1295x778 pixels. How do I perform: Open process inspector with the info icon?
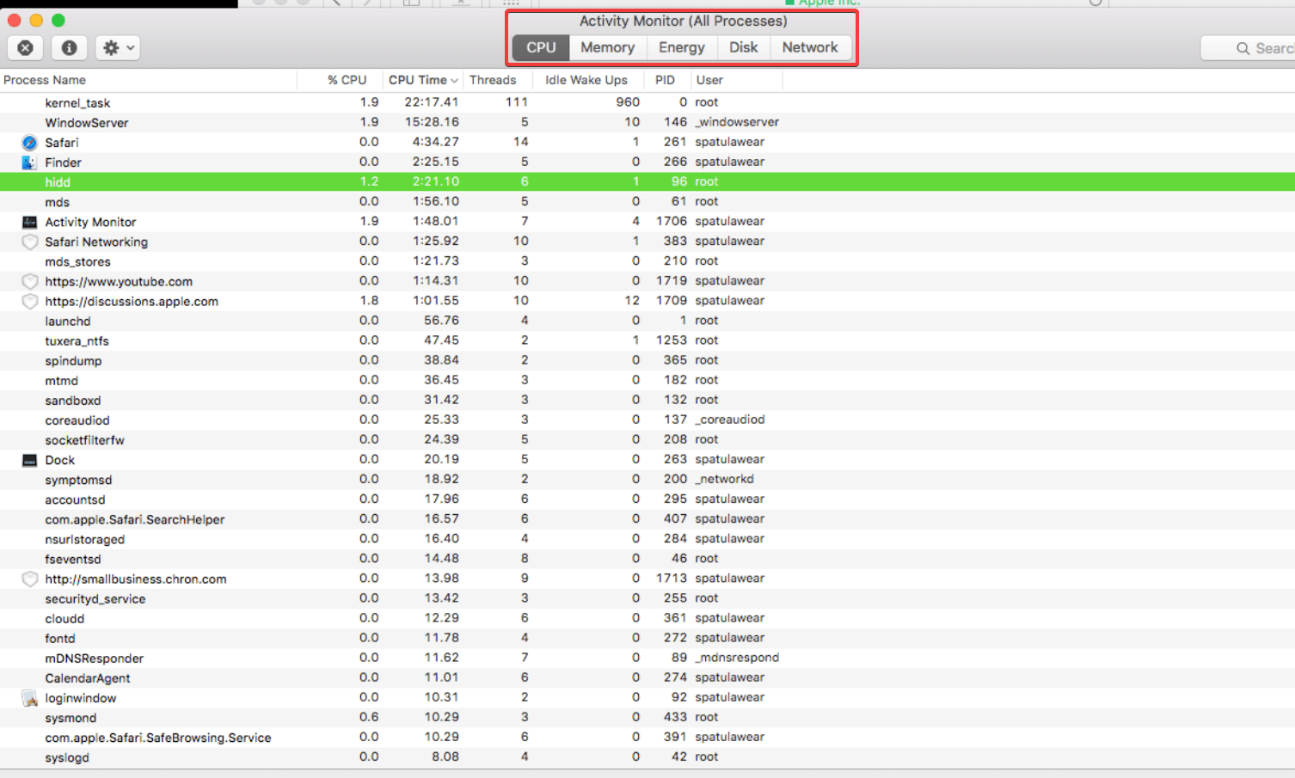[x=68, y=48]
